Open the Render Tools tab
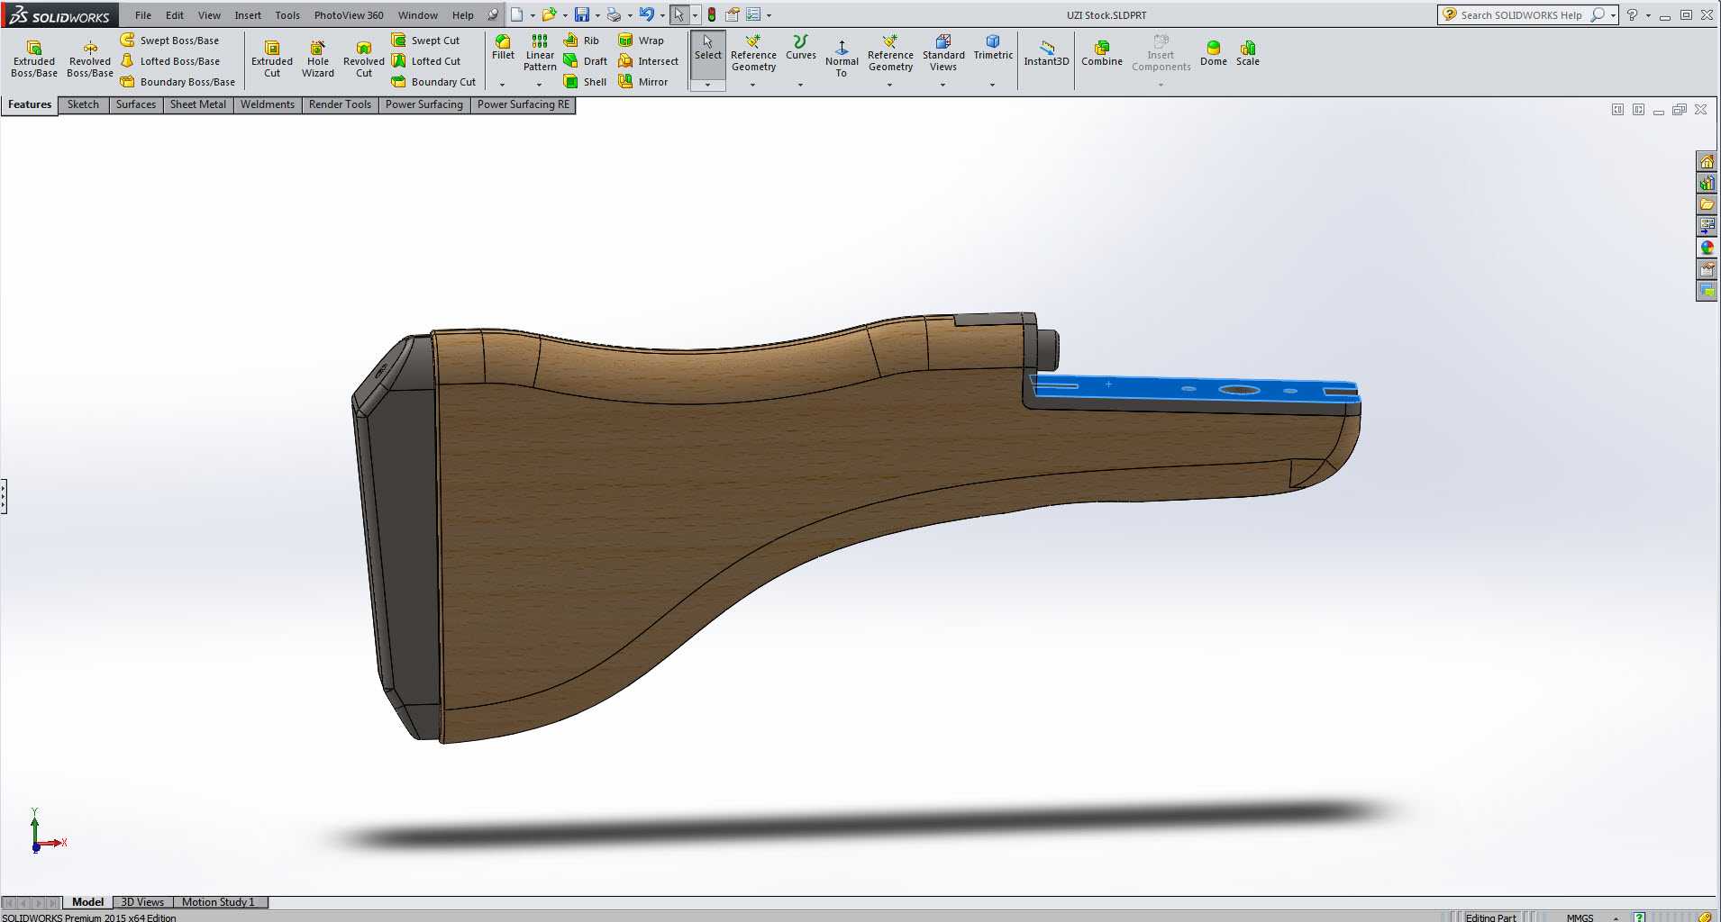 (x=340, y=104)
